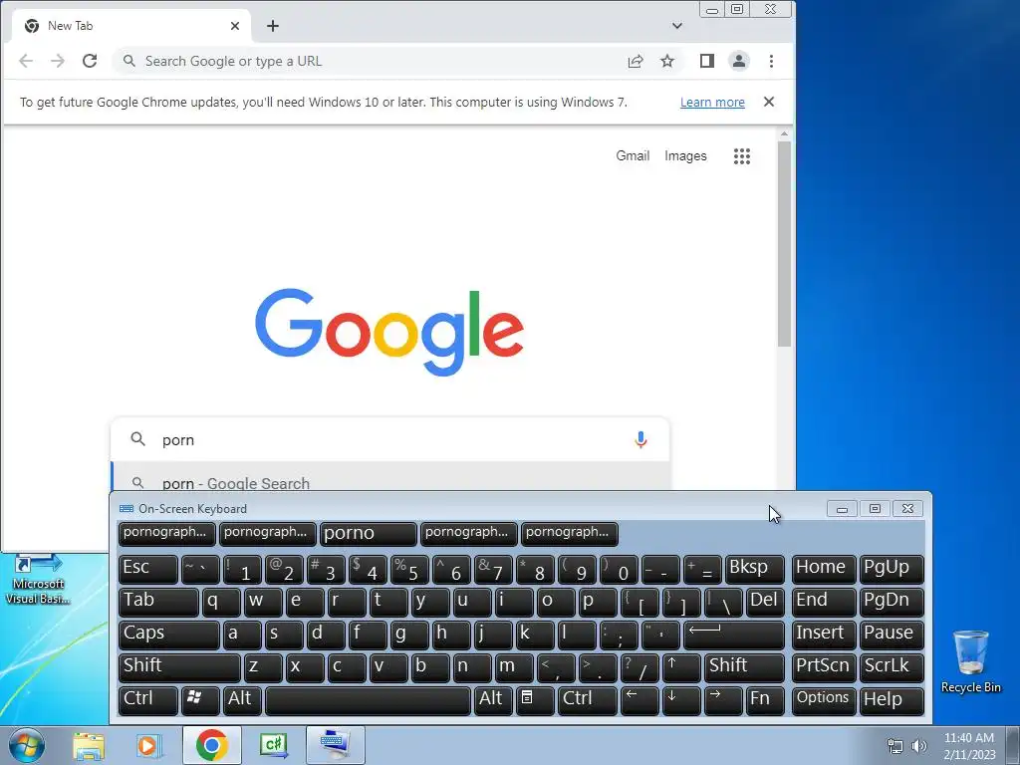Click the Tab key on On-Screen Keyboard
Screen dimensions: 1020x765
coord(158,602)
